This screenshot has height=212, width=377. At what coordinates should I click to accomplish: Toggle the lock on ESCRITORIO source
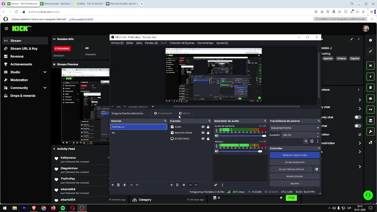click(208, 139)
